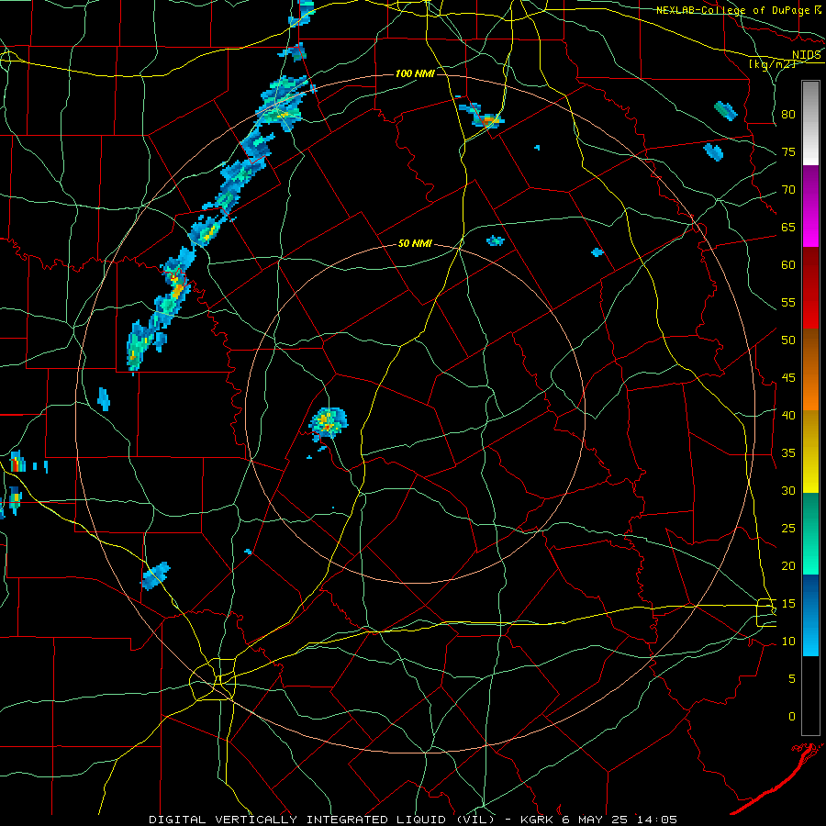Click the NEXLAB-College of DuPage label
This screenshot has height=826, width=826.
(739, 10)
